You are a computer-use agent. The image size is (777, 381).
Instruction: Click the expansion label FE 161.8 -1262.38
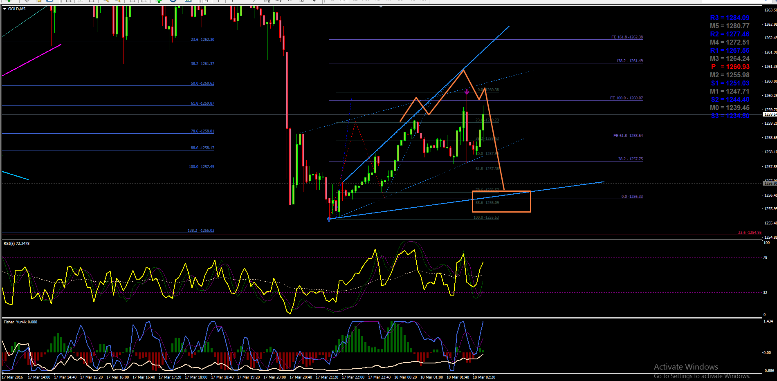click(x=627, y=37)
